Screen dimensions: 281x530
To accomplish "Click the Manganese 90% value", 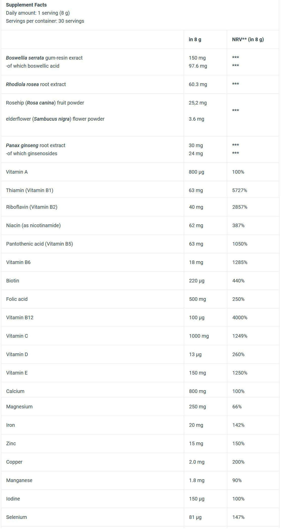I will point(237,480).
